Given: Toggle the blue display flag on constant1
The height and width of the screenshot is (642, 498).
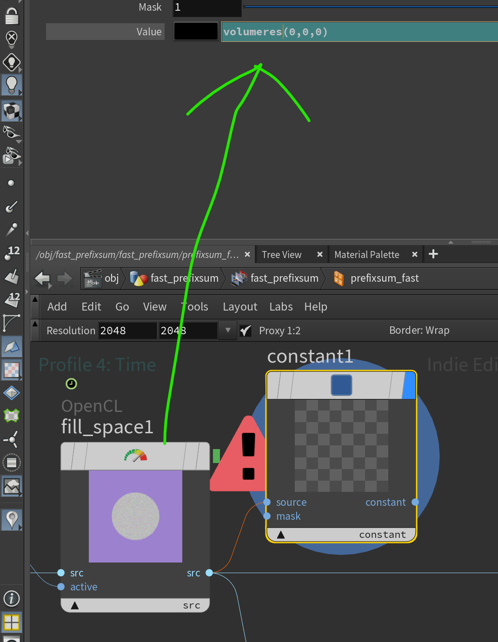Looking at the screenshot, I should click(409, 385).
